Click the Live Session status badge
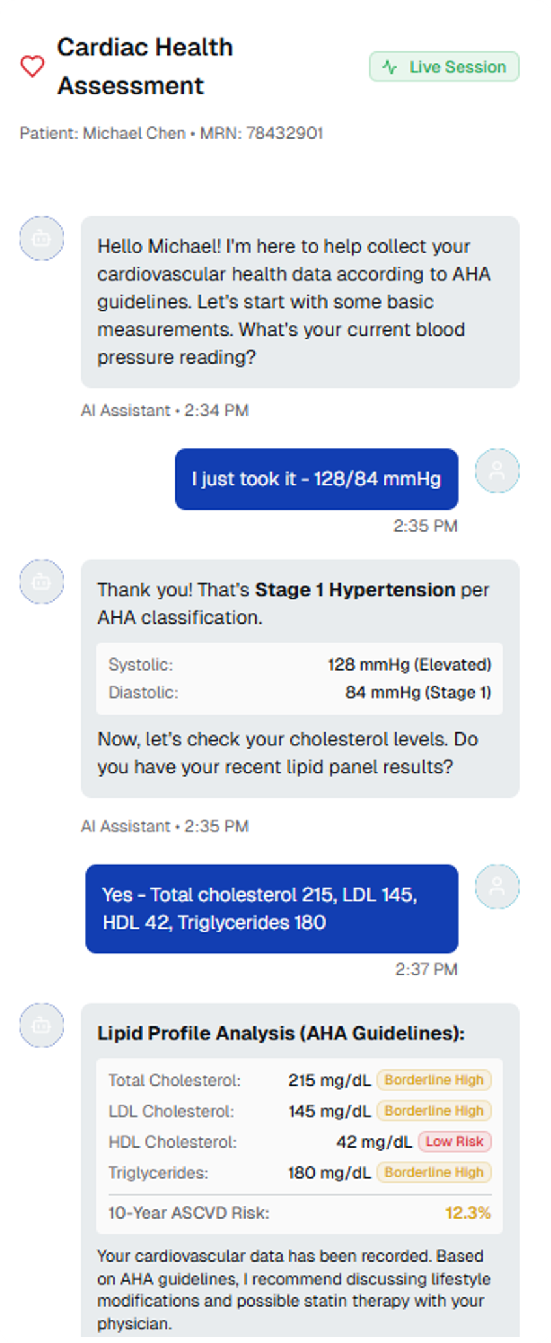 tap(444, 67)
